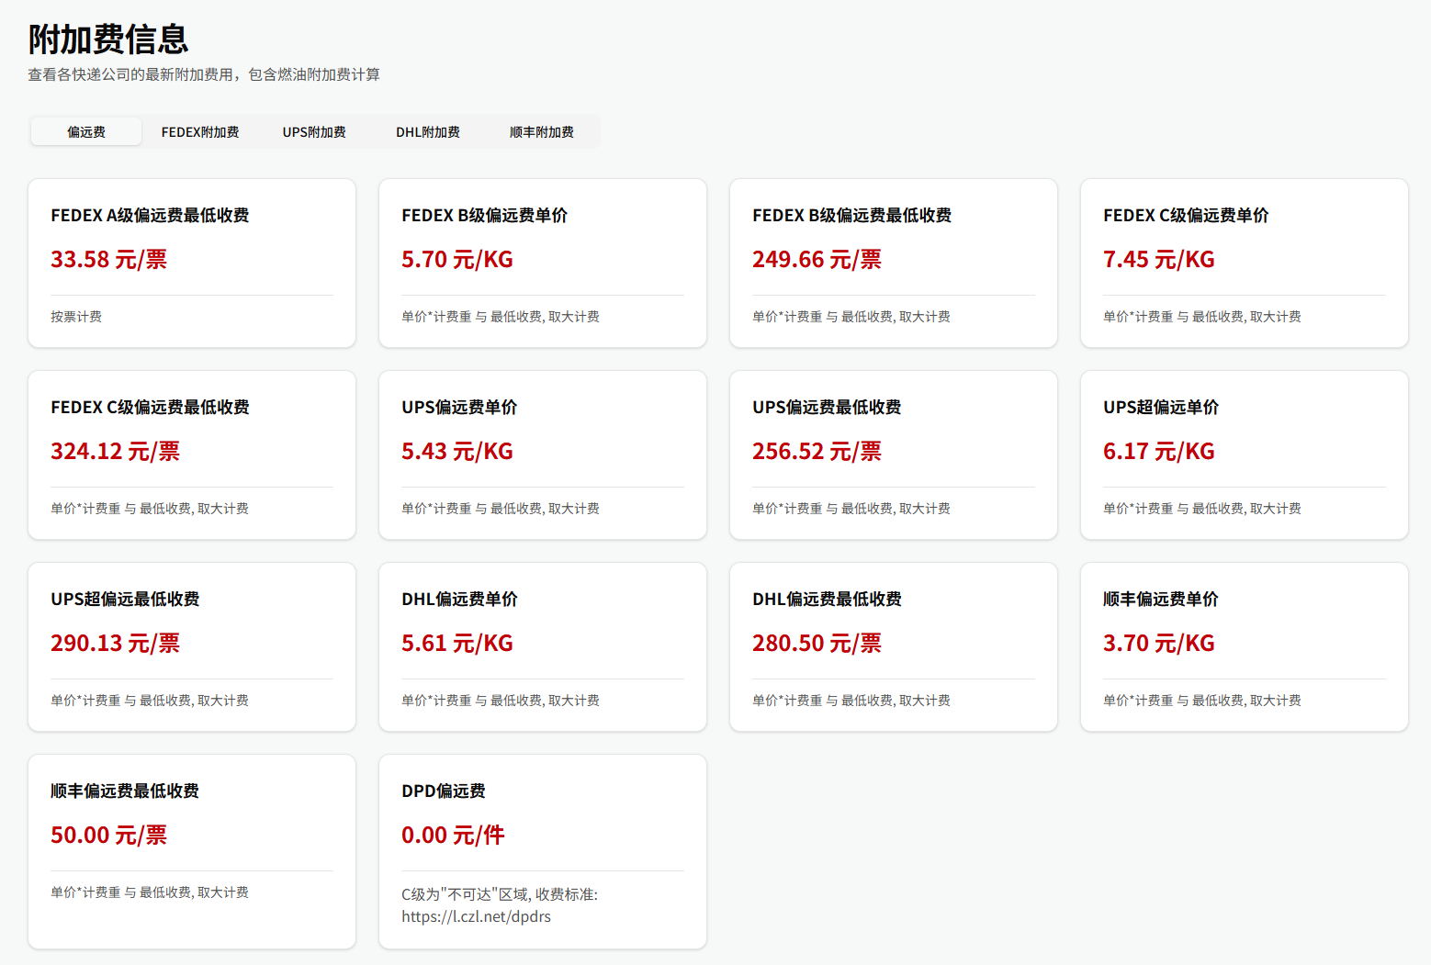Select the 256.52 元/票 value
The width and height of the screenshot is (1431, 965).
(x=817, y=451)
